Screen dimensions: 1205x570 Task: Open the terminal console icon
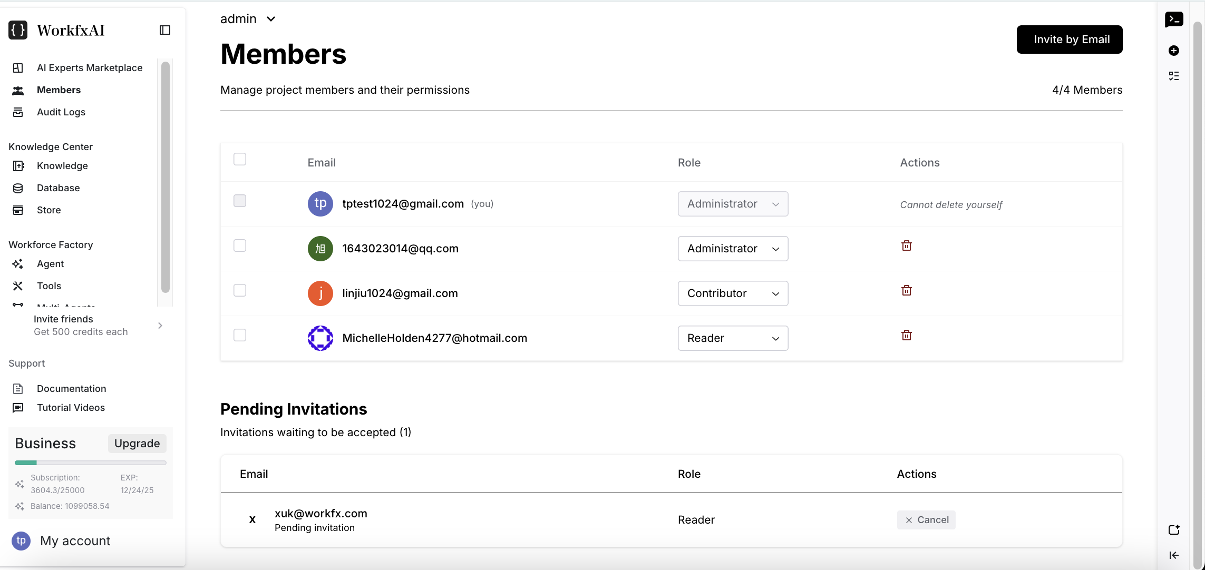click(x=1174, y=19)
